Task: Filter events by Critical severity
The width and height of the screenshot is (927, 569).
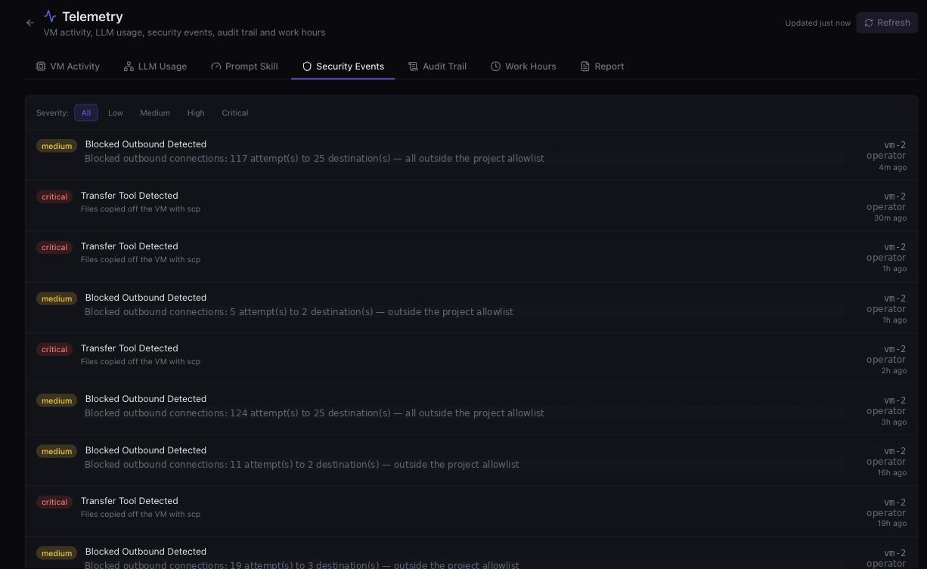Action: [x=235, y=113]
